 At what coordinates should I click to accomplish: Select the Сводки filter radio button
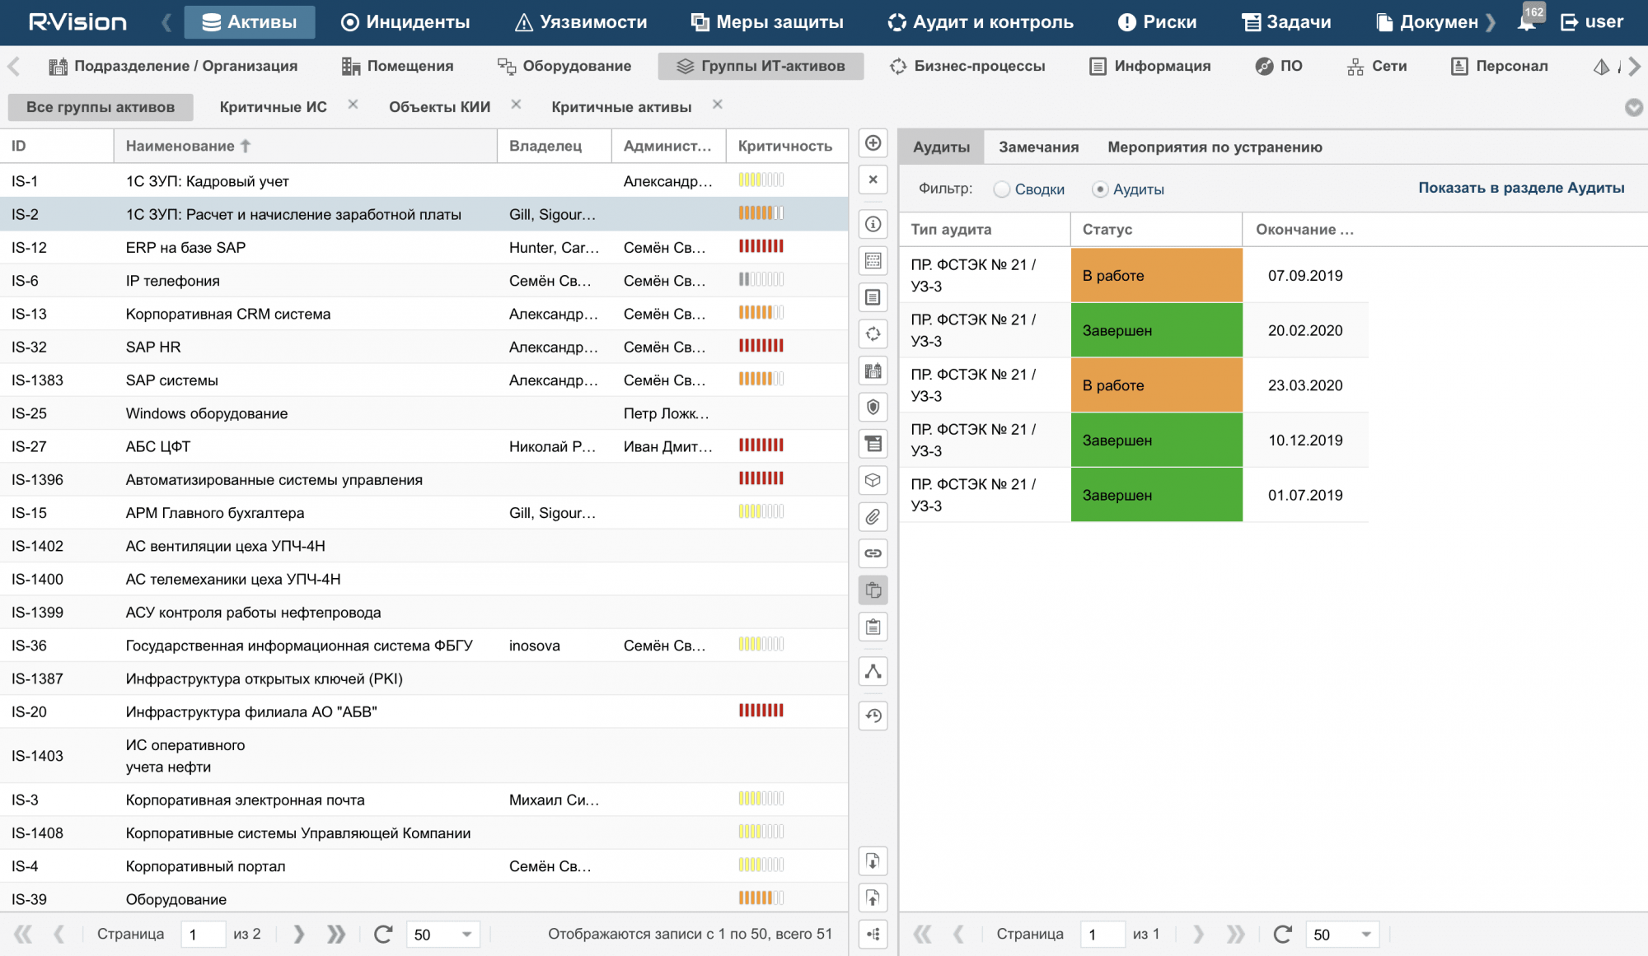click(1001, 189)
